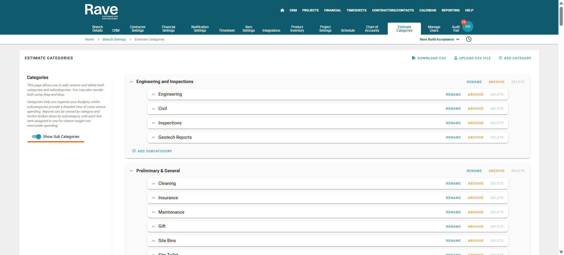Click the Add Category plus icon
The width and height of the screenshot is (564, 255).
(500, 58)
